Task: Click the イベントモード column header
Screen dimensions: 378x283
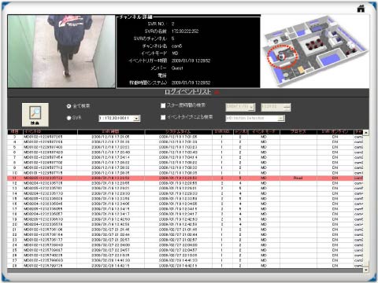Action: coord(264,131)
